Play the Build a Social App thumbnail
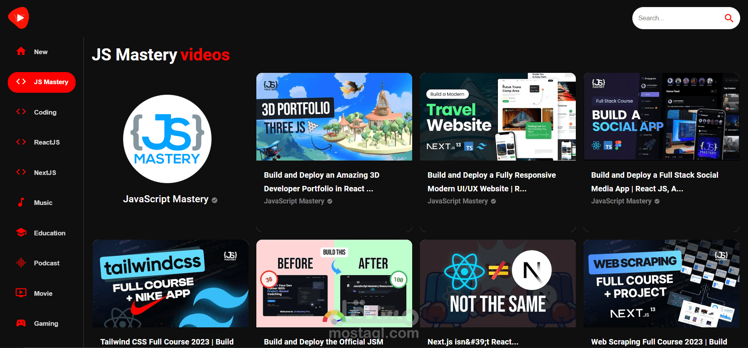This screenshot has height=348, width=748. pyautogui.click(x=662, y=117)
